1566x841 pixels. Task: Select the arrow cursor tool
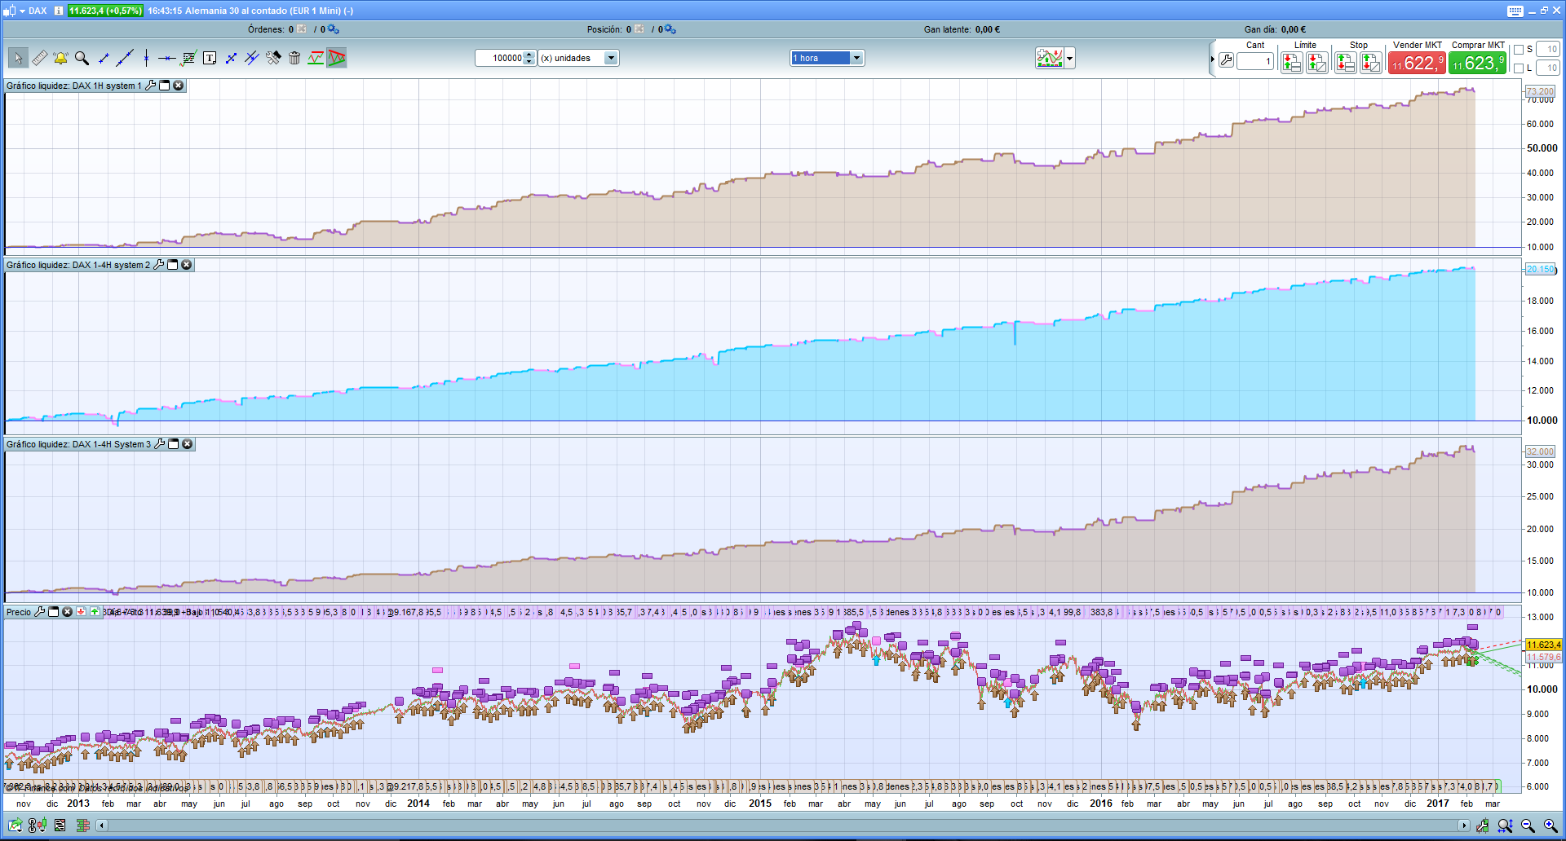click(x=18, y=58)
